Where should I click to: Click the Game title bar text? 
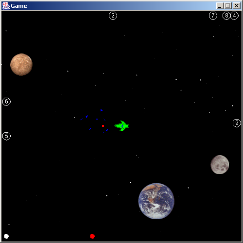coord(19,6)
